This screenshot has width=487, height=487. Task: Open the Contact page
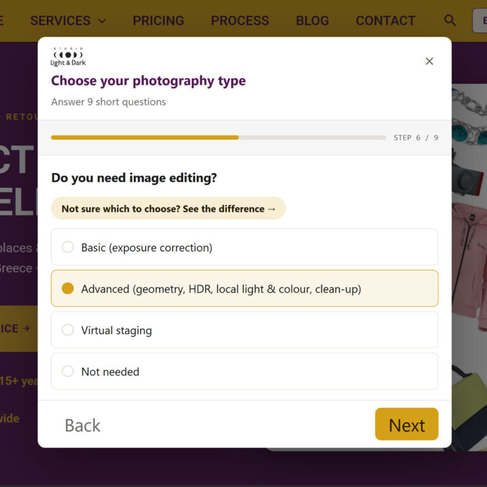coord(386,21)
